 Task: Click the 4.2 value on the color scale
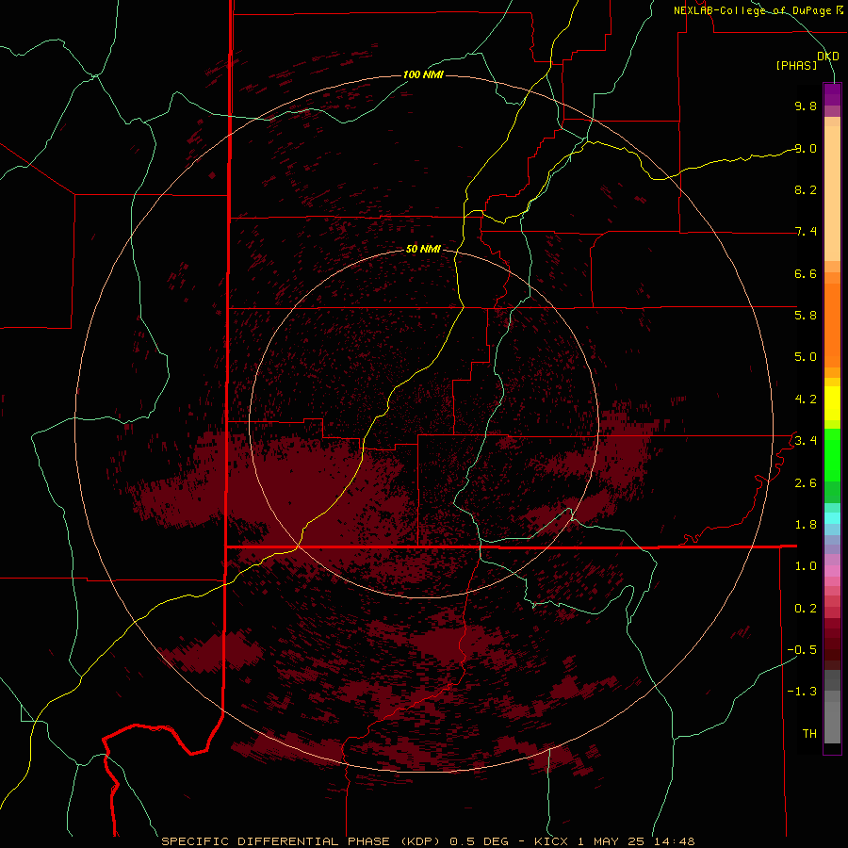[806, 400]
